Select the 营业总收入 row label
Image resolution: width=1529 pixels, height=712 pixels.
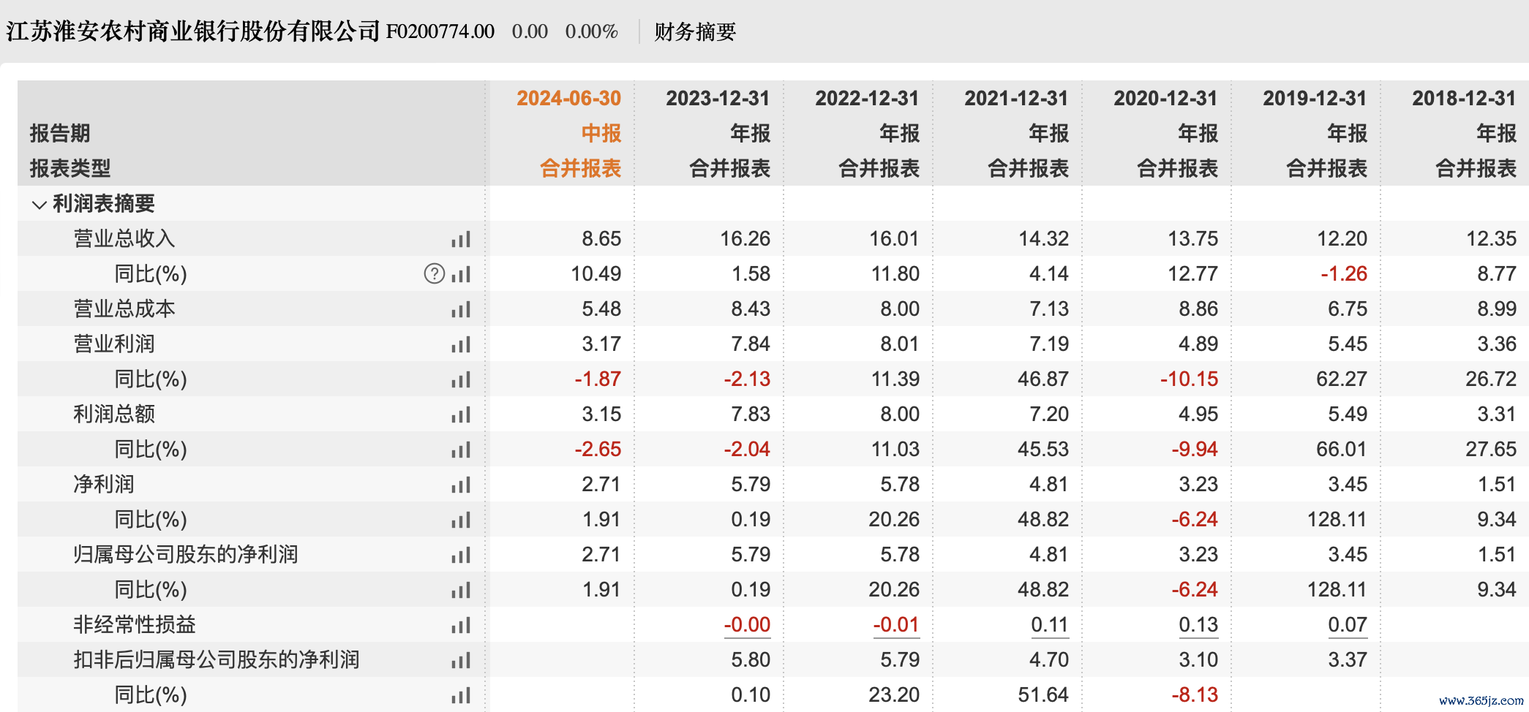(x=124, y=239)
